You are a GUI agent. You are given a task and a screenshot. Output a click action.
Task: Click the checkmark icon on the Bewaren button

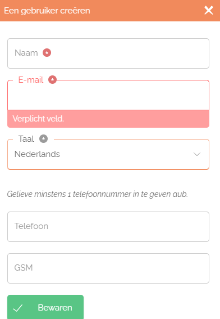pyautogui.click(x=18, y=308)
